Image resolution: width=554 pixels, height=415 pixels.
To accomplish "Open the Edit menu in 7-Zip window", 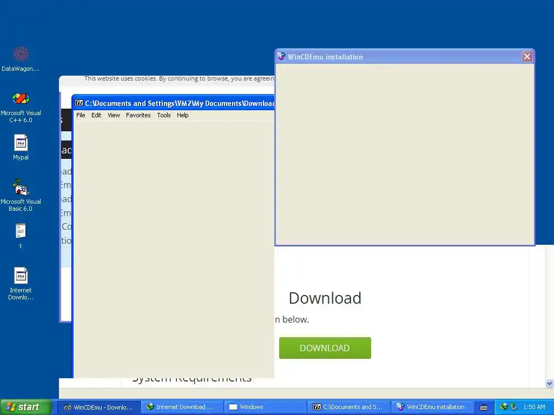I will coord(96,115).
